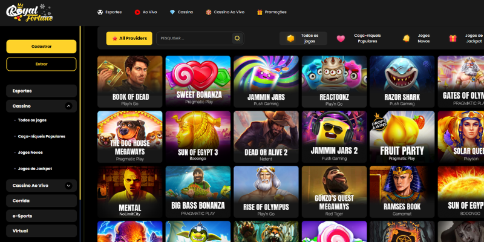Open the Sweet Bonanza game thumbnail

198,82
